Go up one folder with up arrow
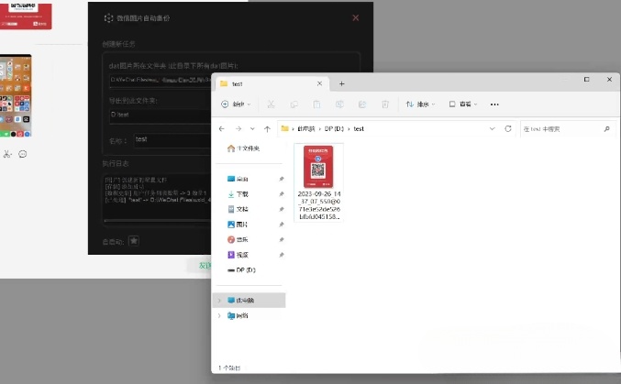 coord(267,129)
